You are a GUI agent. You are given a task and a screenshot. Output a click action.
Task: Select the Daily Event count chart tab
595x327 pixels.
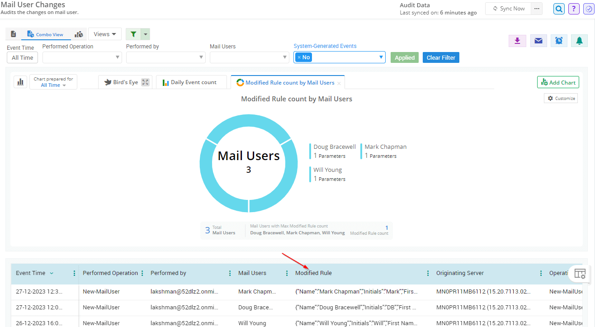point(192,82)
